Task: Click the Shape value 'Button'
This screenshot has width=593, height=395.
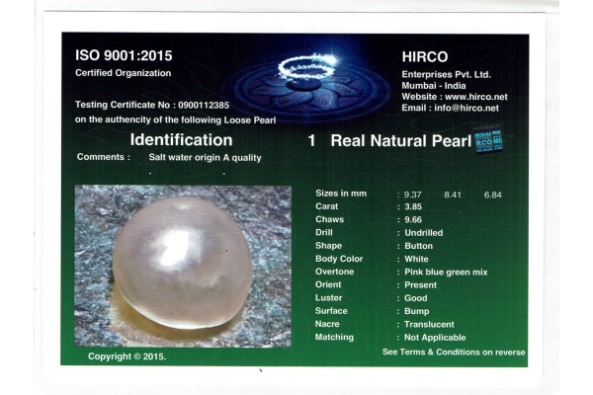Action: pyautogui.click(x=418, y=246)
